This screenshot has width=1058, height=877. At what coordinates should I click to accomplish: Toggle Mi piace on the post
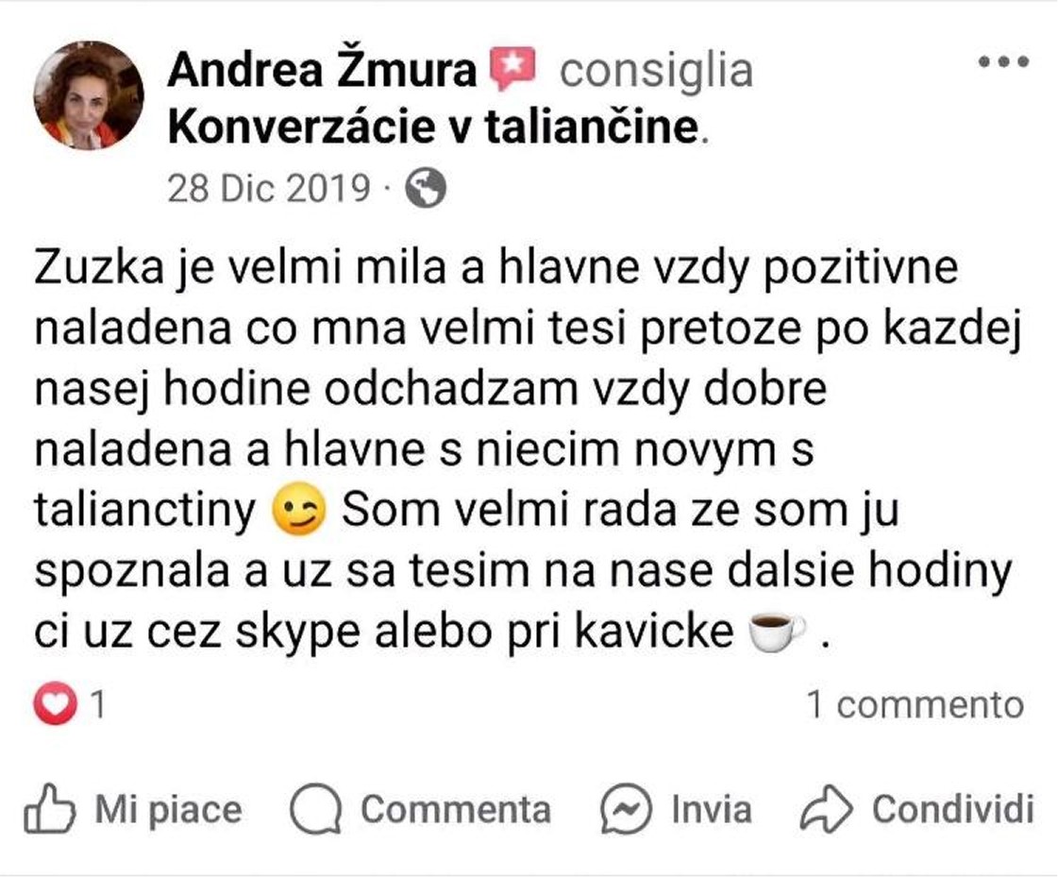(x=133, y=809)
